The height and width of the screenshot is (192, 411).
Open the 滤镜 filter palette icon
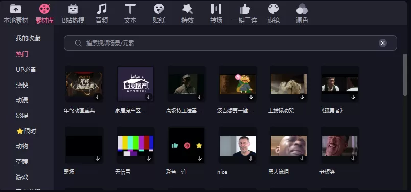(x=273, y=9)
